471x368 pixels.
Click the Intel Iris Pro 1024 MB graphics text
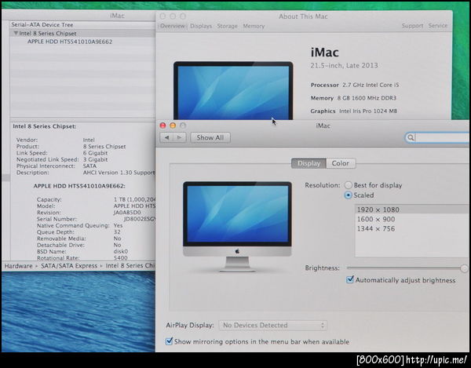368,111
